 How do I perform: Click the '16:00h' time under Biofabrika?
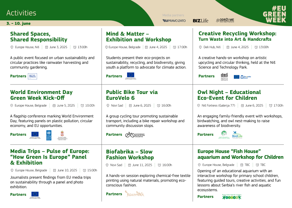(167, 165)
